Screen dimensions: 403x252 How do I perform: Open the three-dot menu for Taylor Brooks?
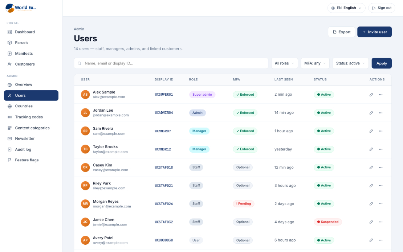tap(380, 149)
